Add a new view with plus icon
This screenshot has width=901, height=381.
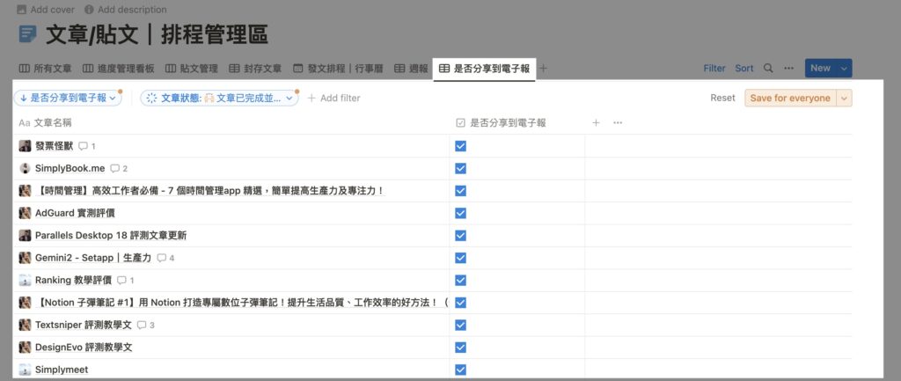(x=543, y=69)
